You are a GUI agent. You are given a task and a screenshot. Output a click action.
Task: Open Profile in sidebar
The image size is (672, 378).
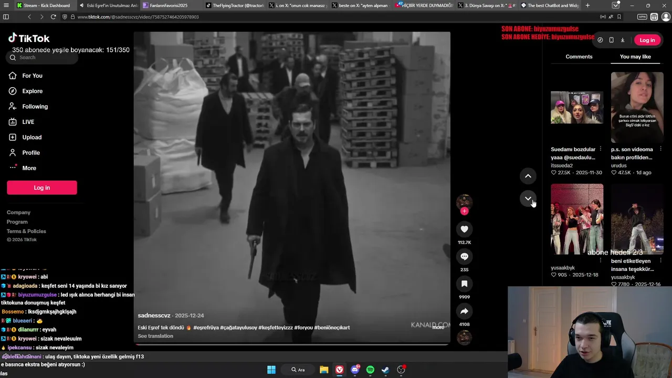coord(30,153)
